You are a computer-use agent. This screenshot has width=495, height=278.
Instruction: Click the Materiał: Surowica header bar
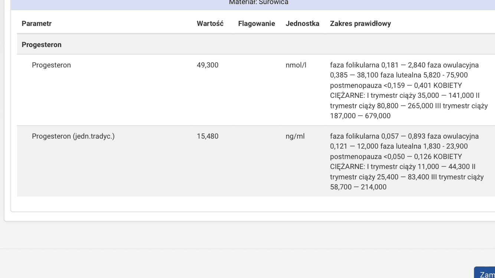258,3
